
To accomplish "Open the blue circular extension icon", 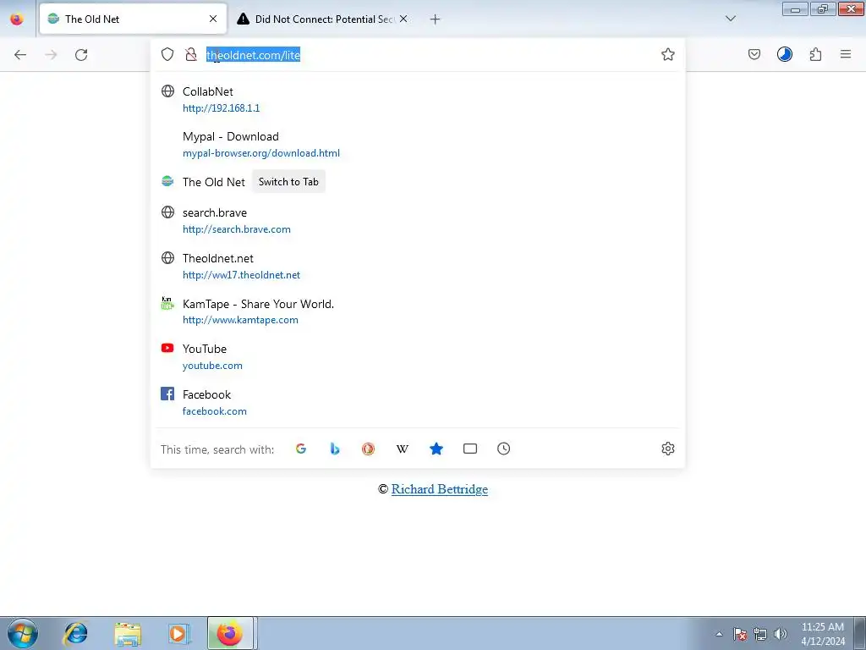I will click(x=784, y=54).
